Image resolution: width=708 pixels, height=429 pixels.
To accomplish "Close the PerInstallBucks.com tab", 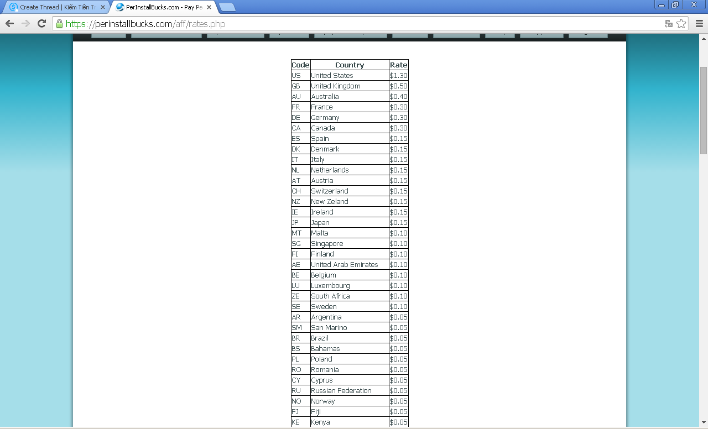I will [x=209, y=7].
